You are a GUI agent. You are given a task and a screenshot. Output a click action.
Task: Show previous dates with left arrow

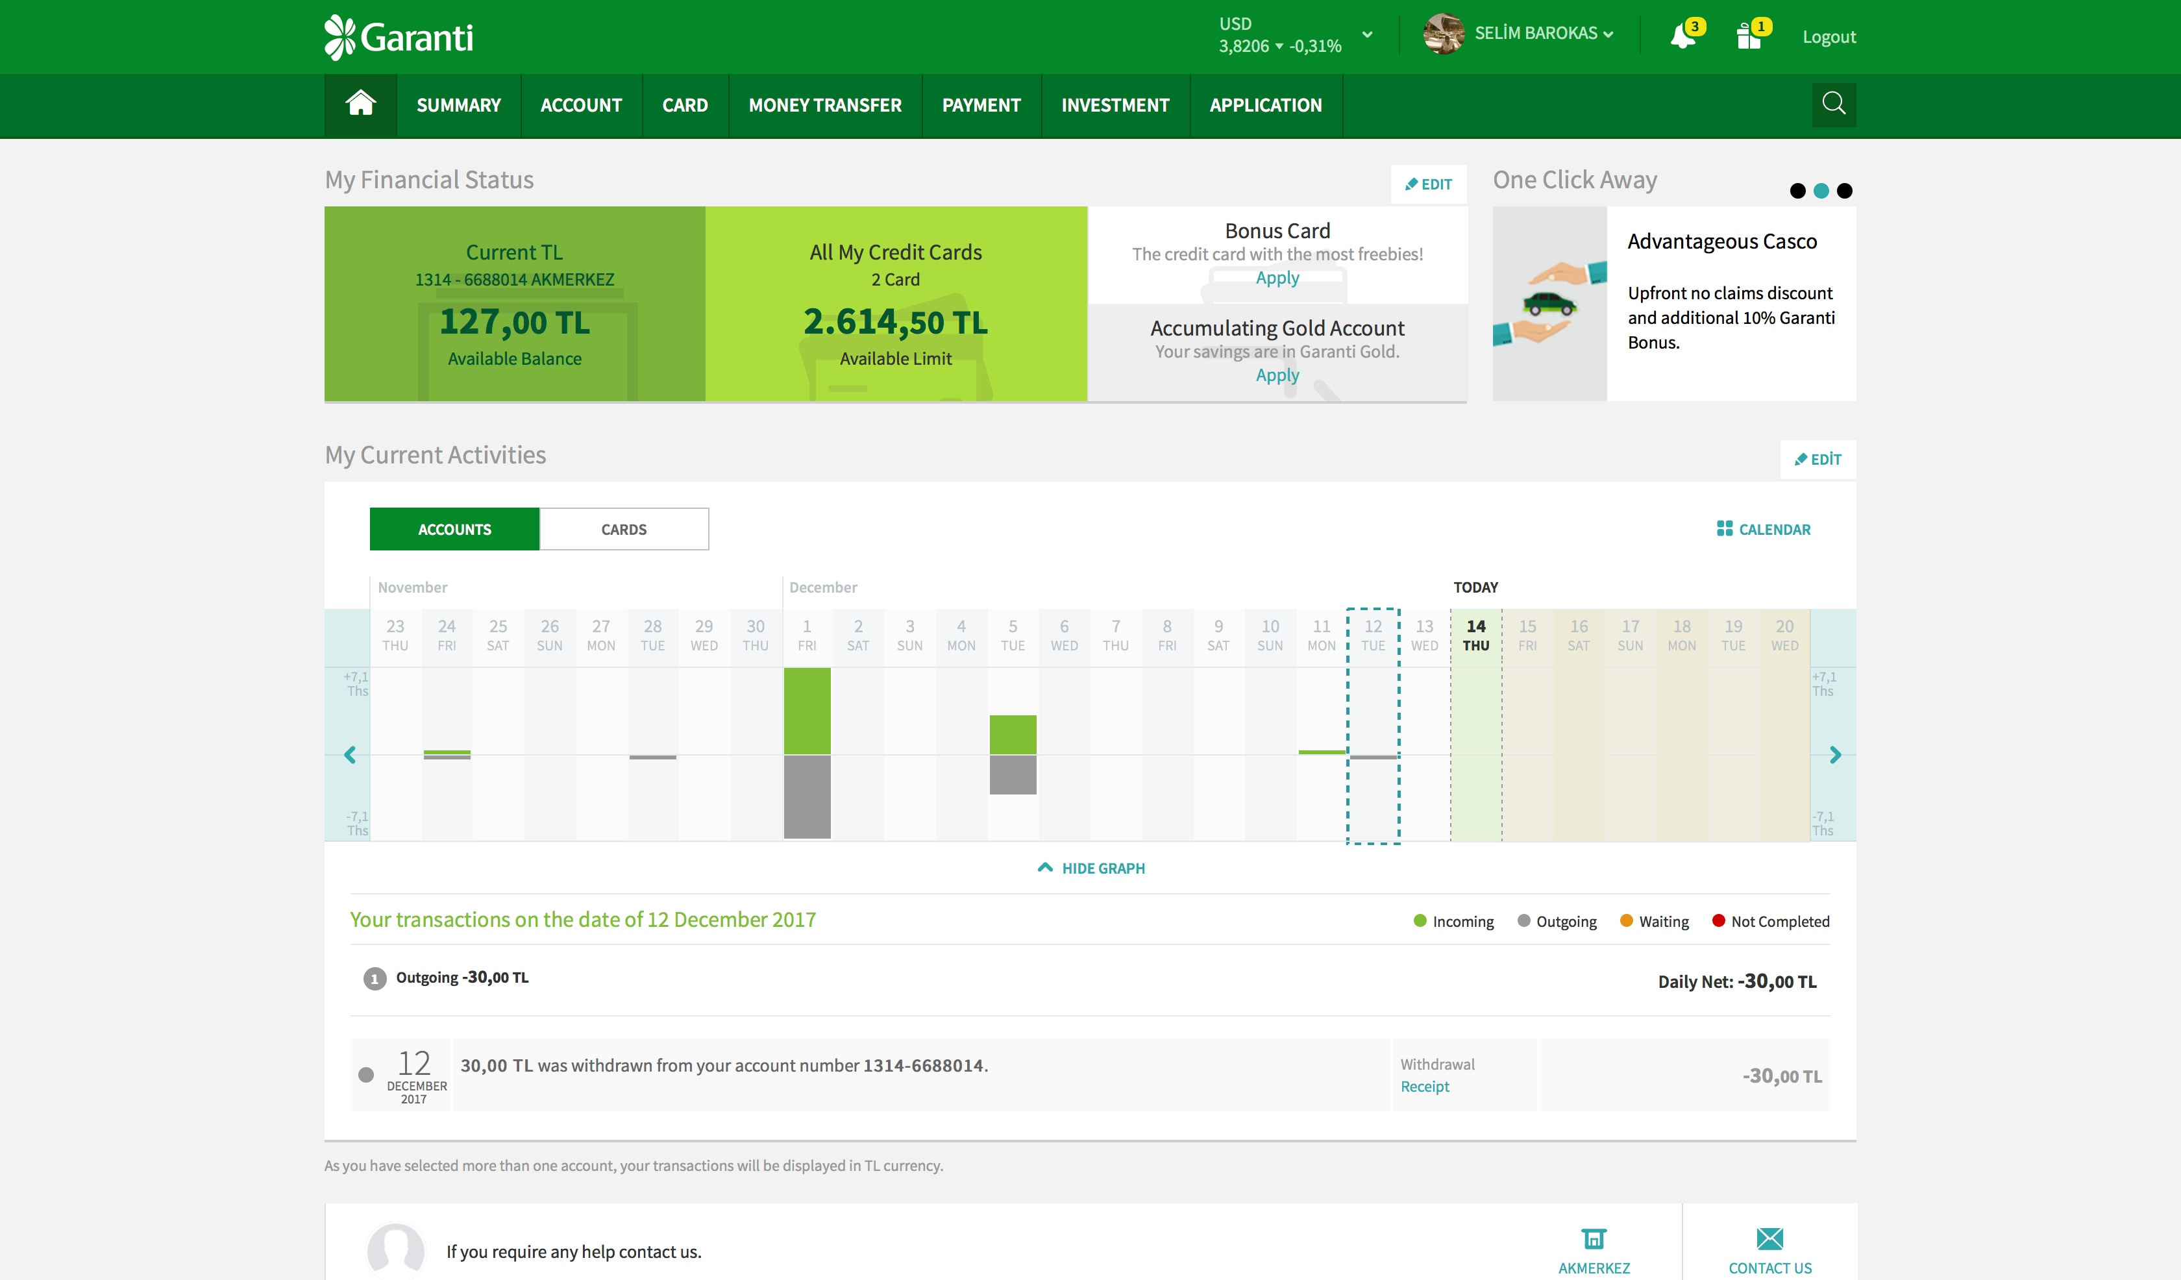(x=350, y=755)
